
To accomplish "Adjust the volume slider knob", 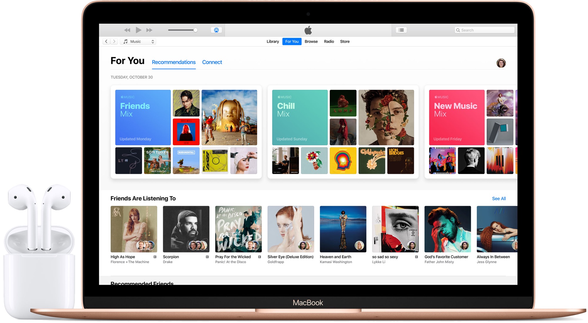I will 195,30.
